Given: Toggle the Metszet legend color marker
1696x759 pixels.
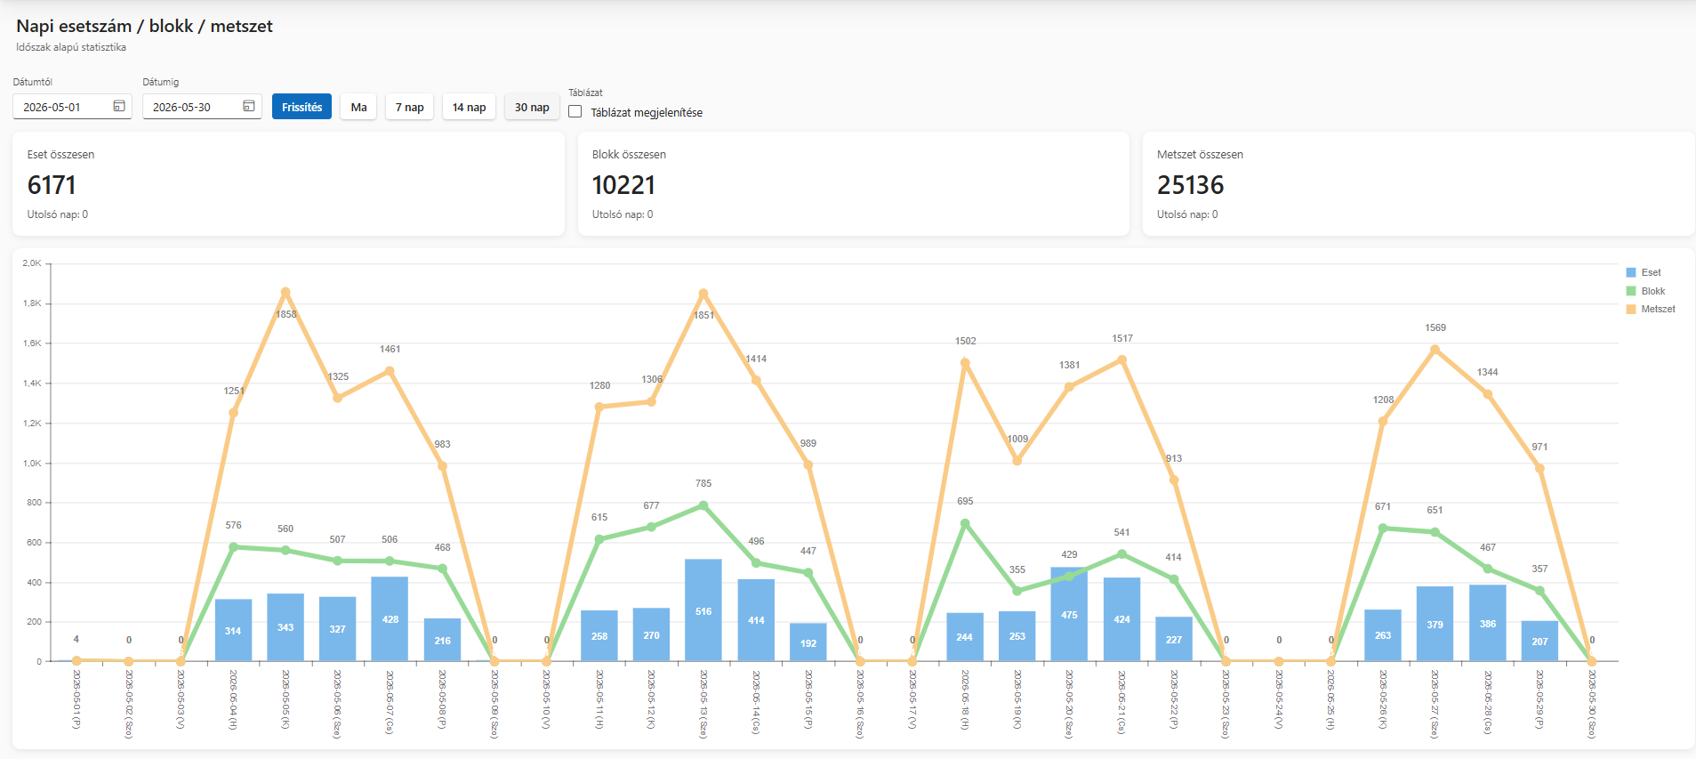Looking at the screenshot, I should 1631,309.
